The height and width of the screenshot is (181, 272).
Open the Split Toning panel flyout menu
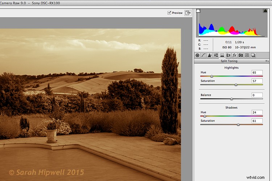[267, 61]
